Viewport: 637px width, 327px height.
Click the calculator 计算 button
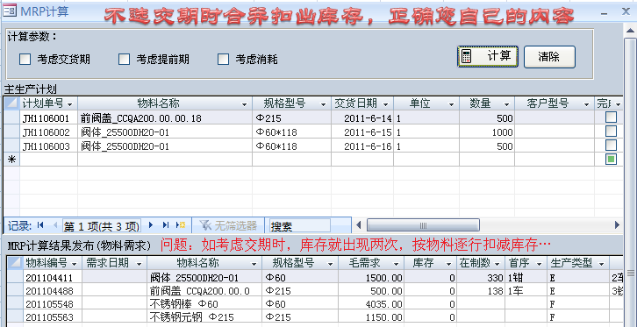coord(488,56)
